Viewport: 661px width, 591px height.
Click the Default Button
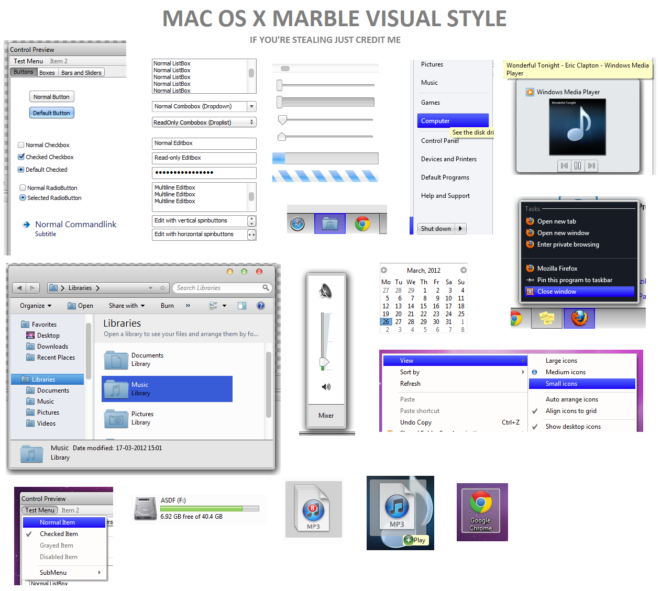pyautogui.click(x=51, y=113)
